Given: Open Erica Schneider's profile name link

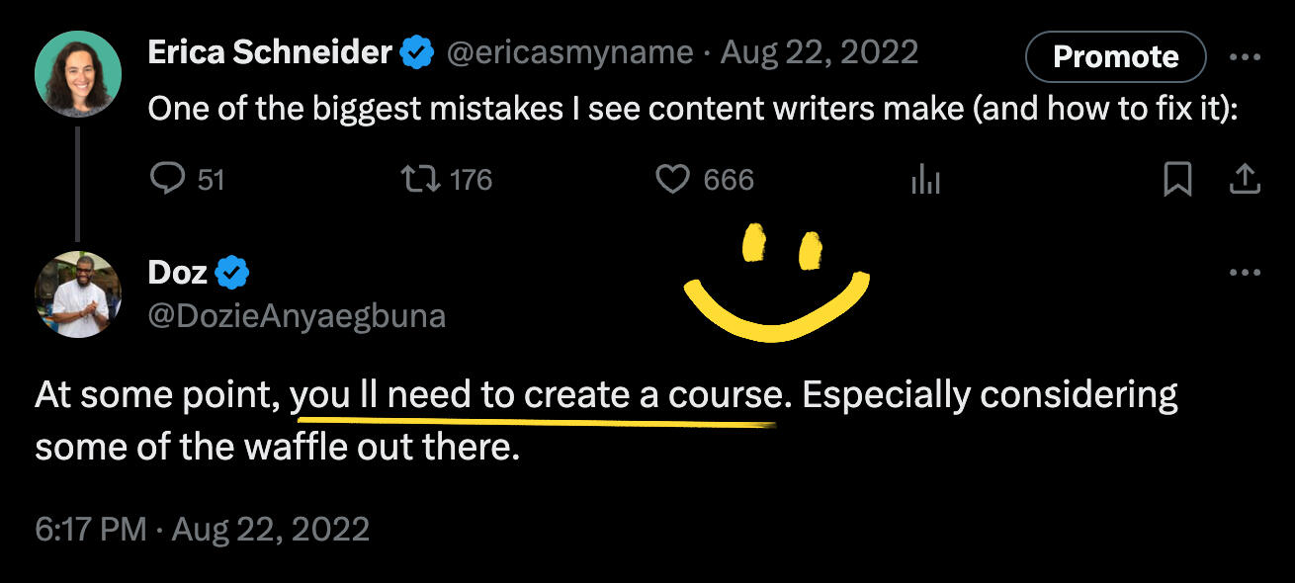Looking at the screenshot, I should [270, 53].
